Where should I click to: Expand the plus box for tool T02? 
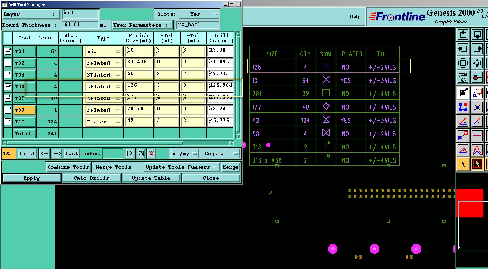pyautogui.click(x=8, y=63)
